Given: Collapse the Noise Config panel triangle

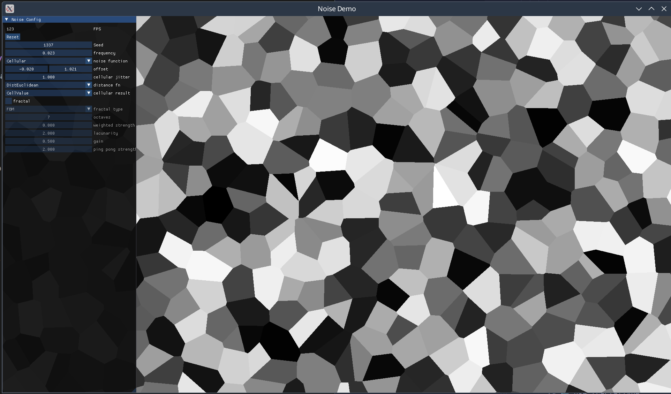Looking at the screenshot, I should 6,20.
